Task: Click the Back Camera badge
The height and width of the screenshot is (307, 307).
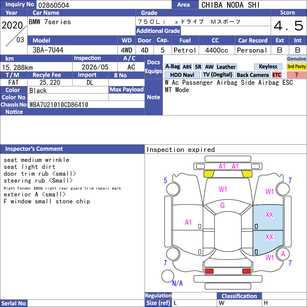Action: (x=253, y=75)
